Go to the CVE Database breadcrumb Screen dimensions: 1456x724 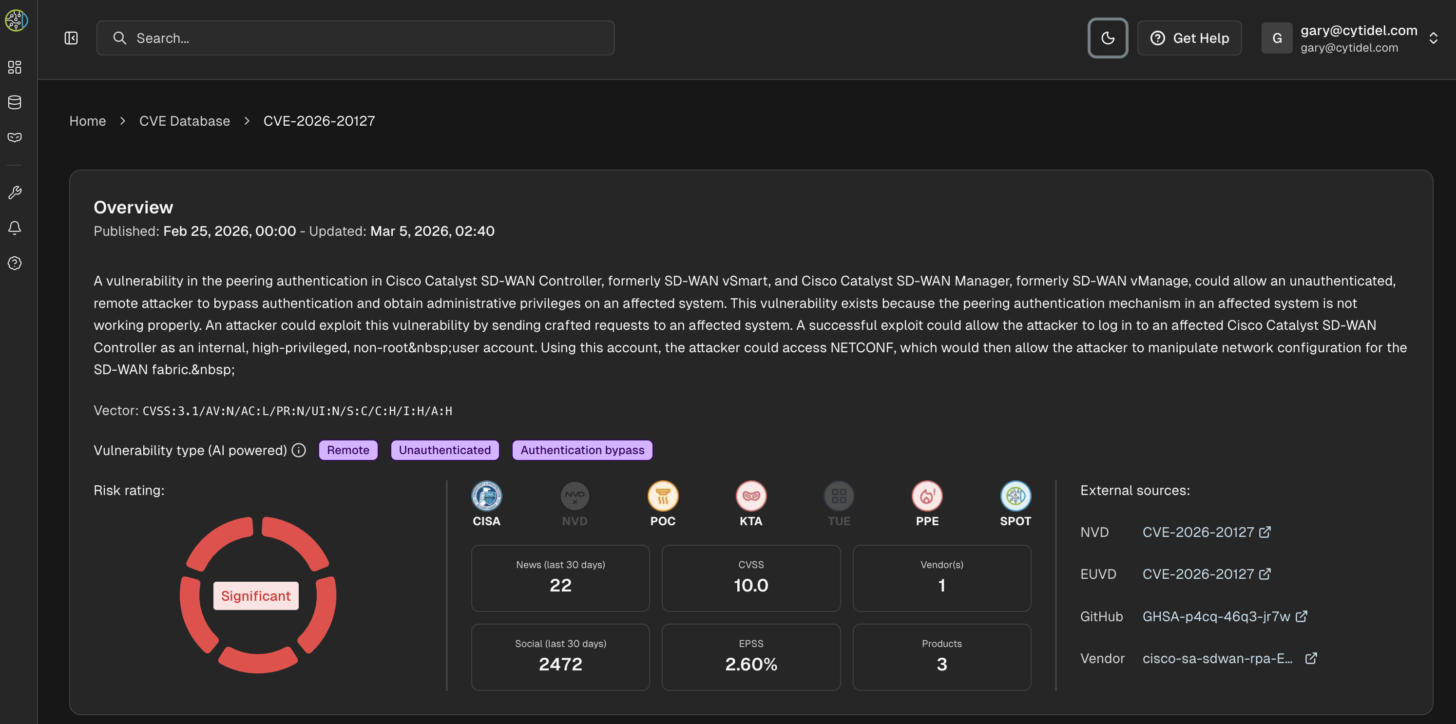click(184, 121)
